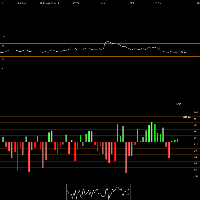The width and height of the screenshot is (200, 200).
Task: Click the MR axis label -100
Action: tap(196, 176)
